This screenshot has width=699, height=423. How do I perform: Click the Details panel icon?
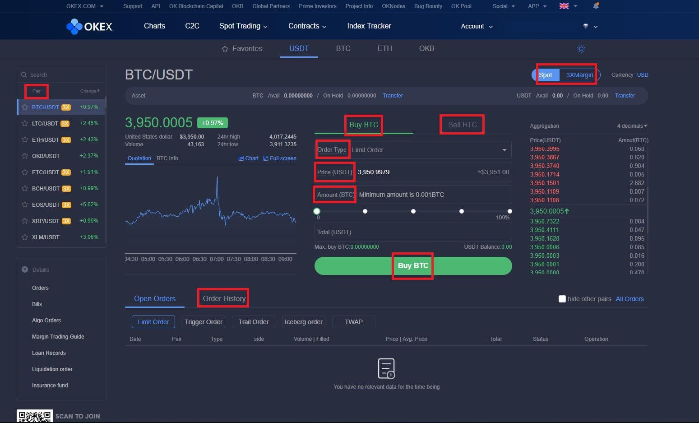click(25, 270)
